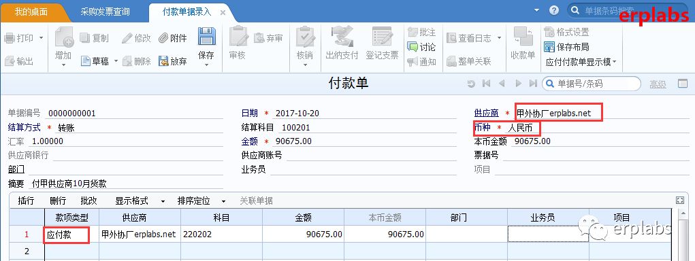695x261 pixels.
Task: Click the list view icon beside 高级
Action: tap(683, 83)
